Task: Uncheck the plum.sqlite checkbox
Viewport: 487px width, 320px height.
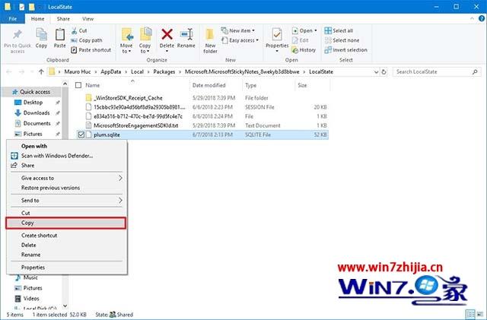Action: [81, 135]
